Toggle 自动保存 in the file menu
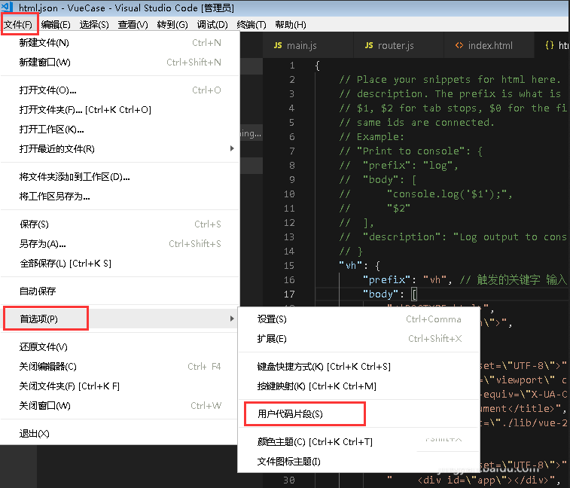This screenshot has height=488, width=570. pos(120,291)
